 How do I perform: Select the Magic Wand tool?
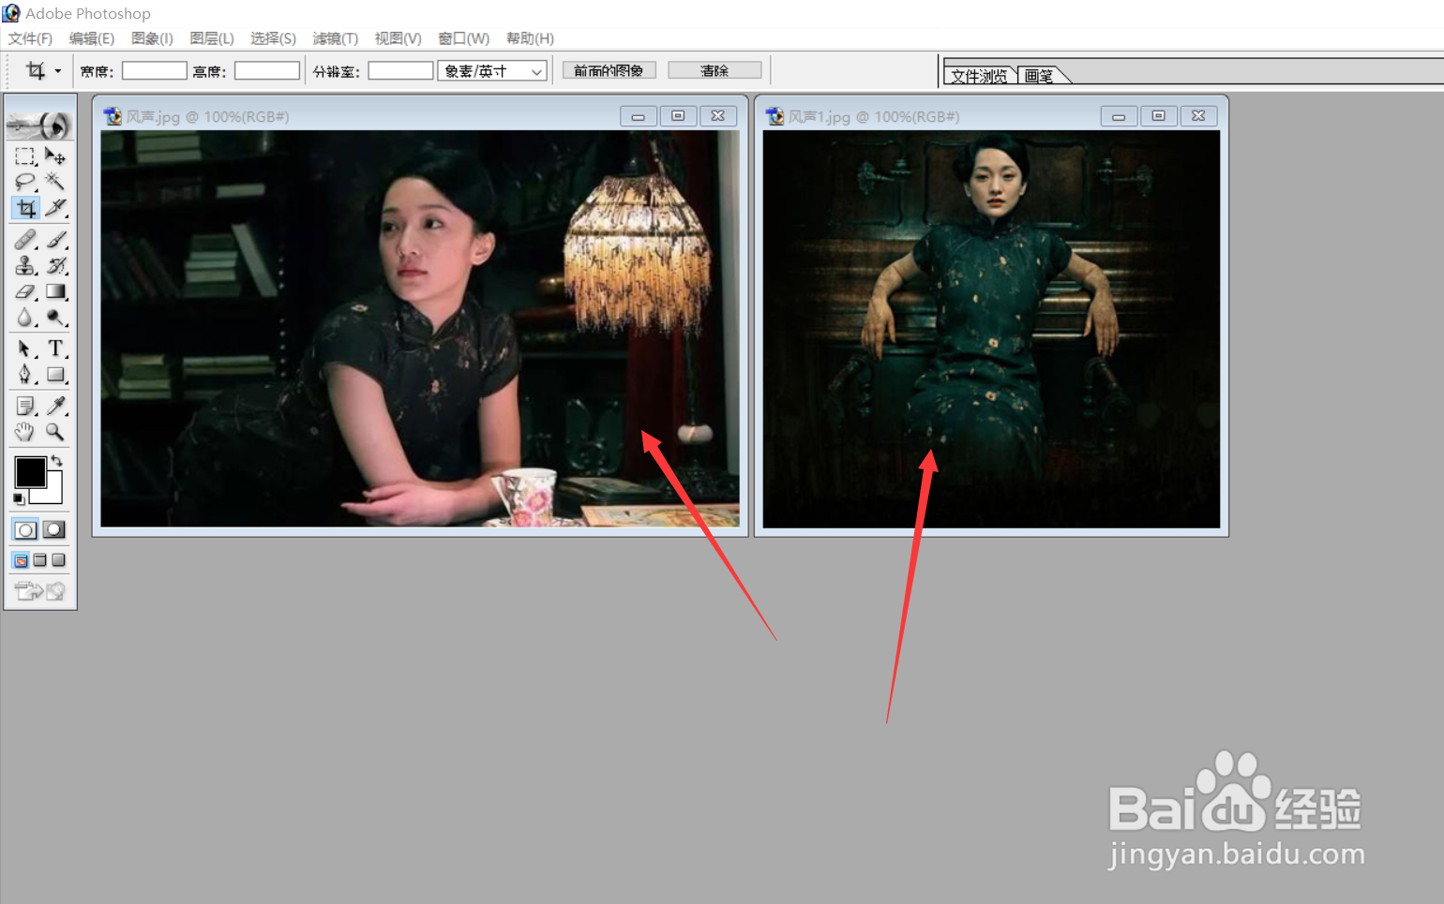pos(55,182)
